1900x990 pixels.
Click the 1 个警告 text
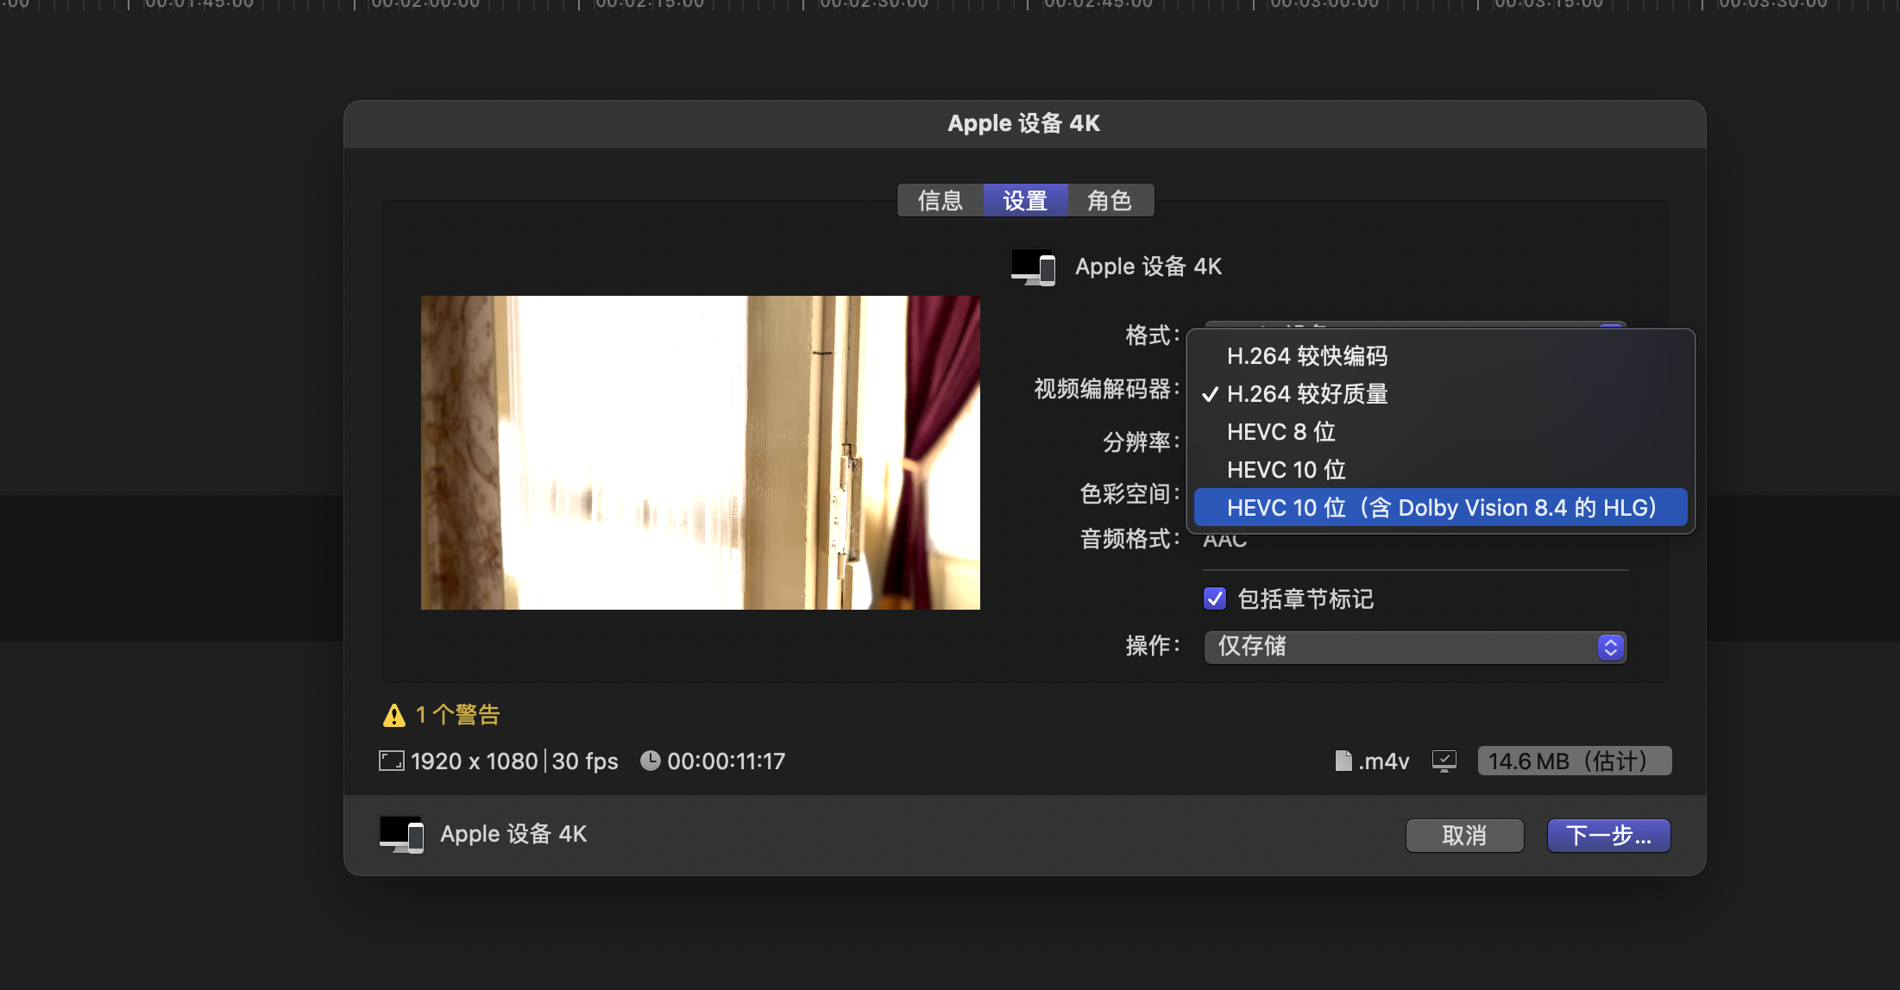(458, 715)
